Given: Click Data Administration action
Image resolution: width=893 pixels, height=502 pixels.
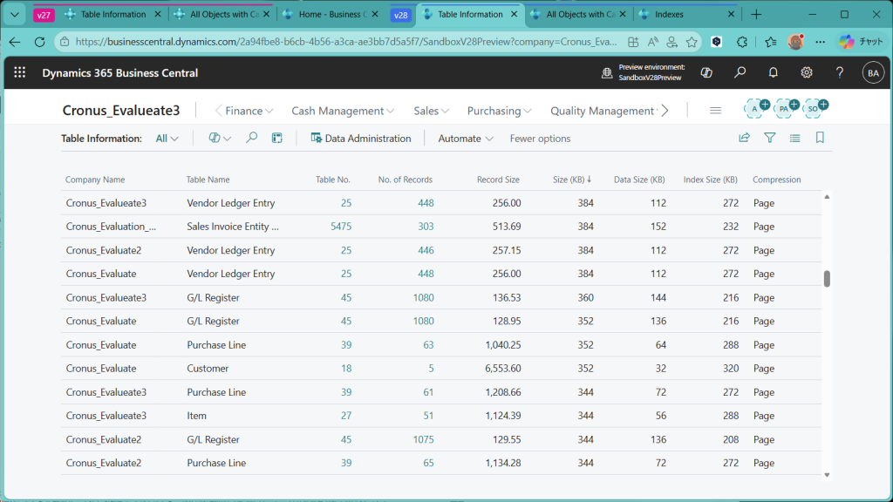Looking at the screenshot, I should (360, 139).
